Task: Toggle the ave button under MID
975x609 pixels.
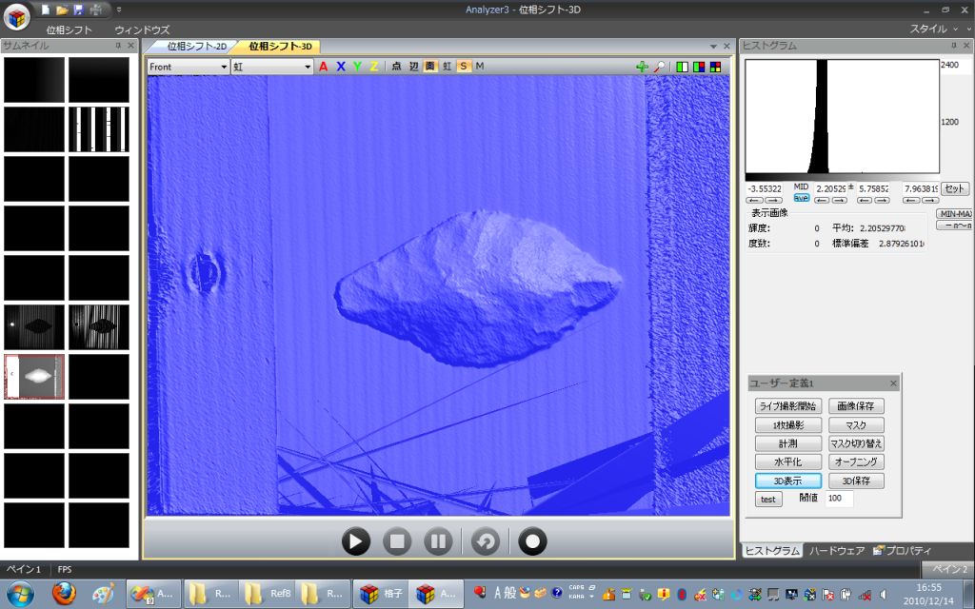Action: 801,198
